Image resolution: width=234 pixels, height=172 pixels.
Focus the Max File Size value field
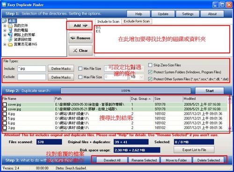pyautogui.click(x=116, y=77)
